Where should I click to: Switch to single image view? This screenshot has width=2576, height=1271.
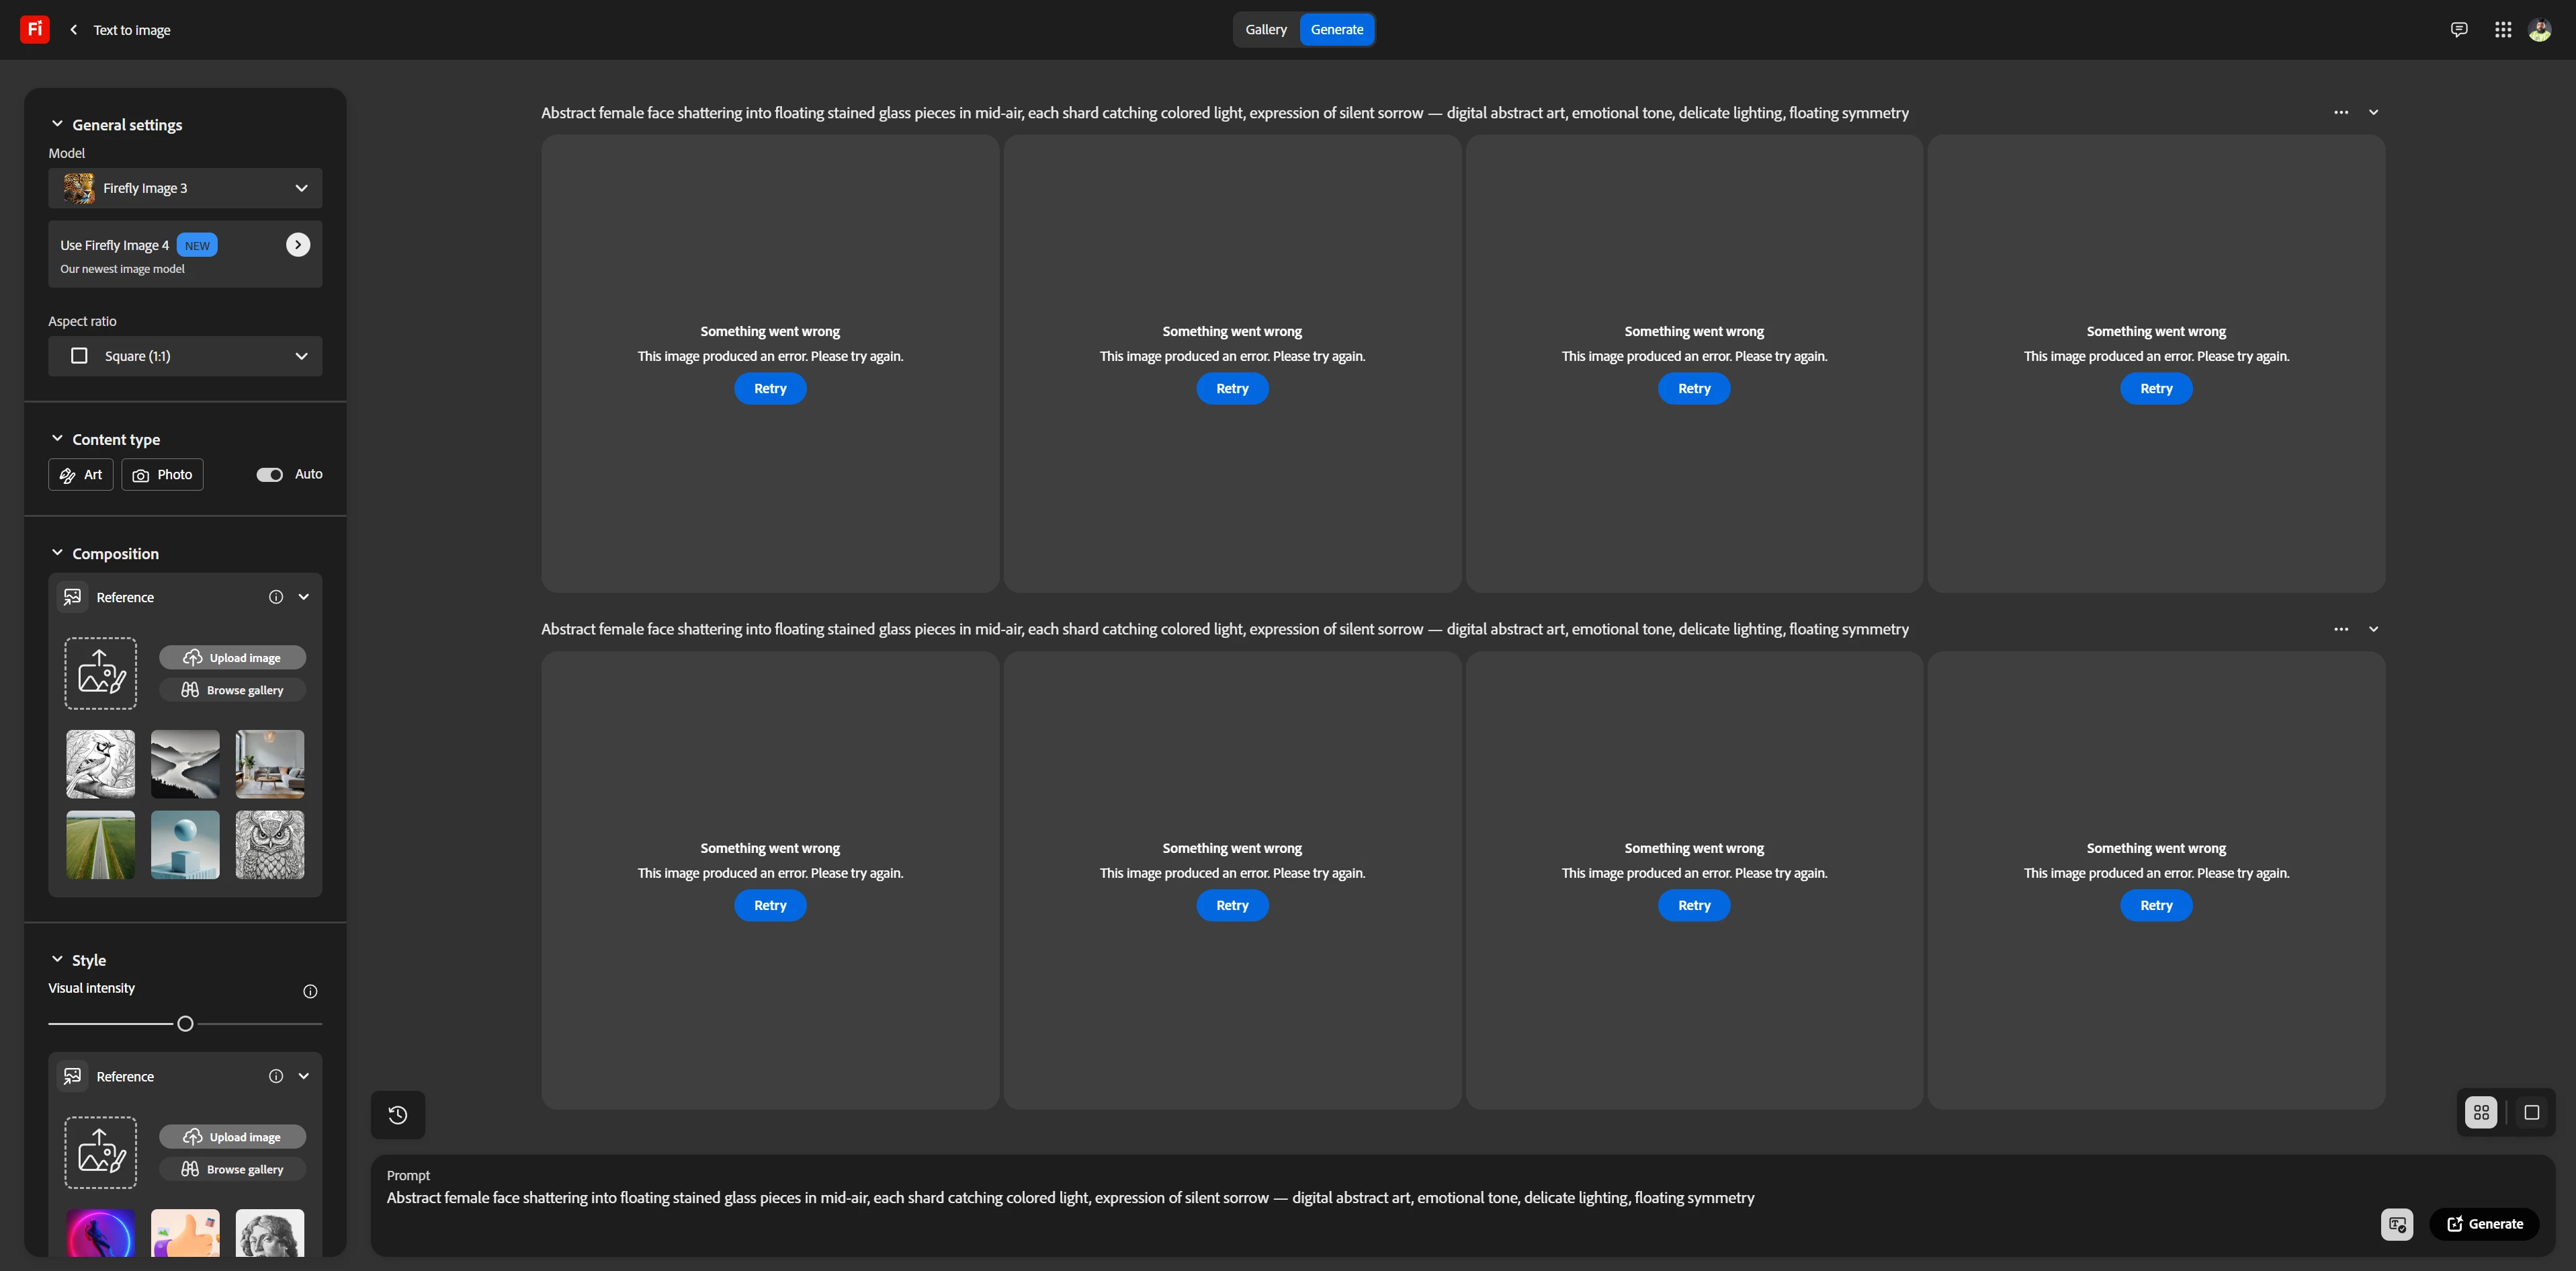point(2531,1112)
